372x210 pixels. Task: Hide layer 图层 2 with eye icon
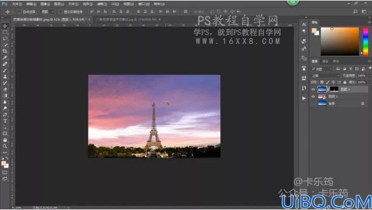coord(313,97)
